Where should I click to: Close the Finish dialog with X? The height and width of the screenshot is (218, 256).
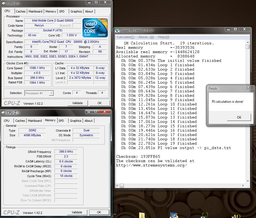[x=248, y=87]
